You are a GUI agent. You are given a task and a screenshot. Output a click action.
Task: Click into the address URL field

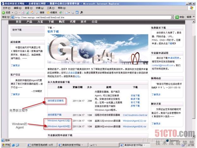93,17
